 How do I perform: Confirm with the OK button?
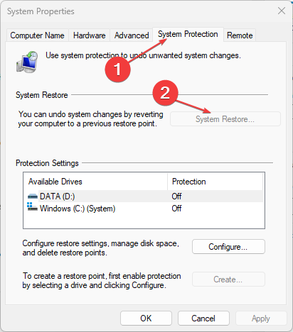[x=146, y=319]
